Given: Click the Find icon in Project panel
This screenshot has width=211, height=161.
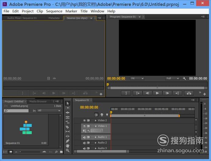Looking at the screenshot, I should pyautogui.click(x=56, y=152).
